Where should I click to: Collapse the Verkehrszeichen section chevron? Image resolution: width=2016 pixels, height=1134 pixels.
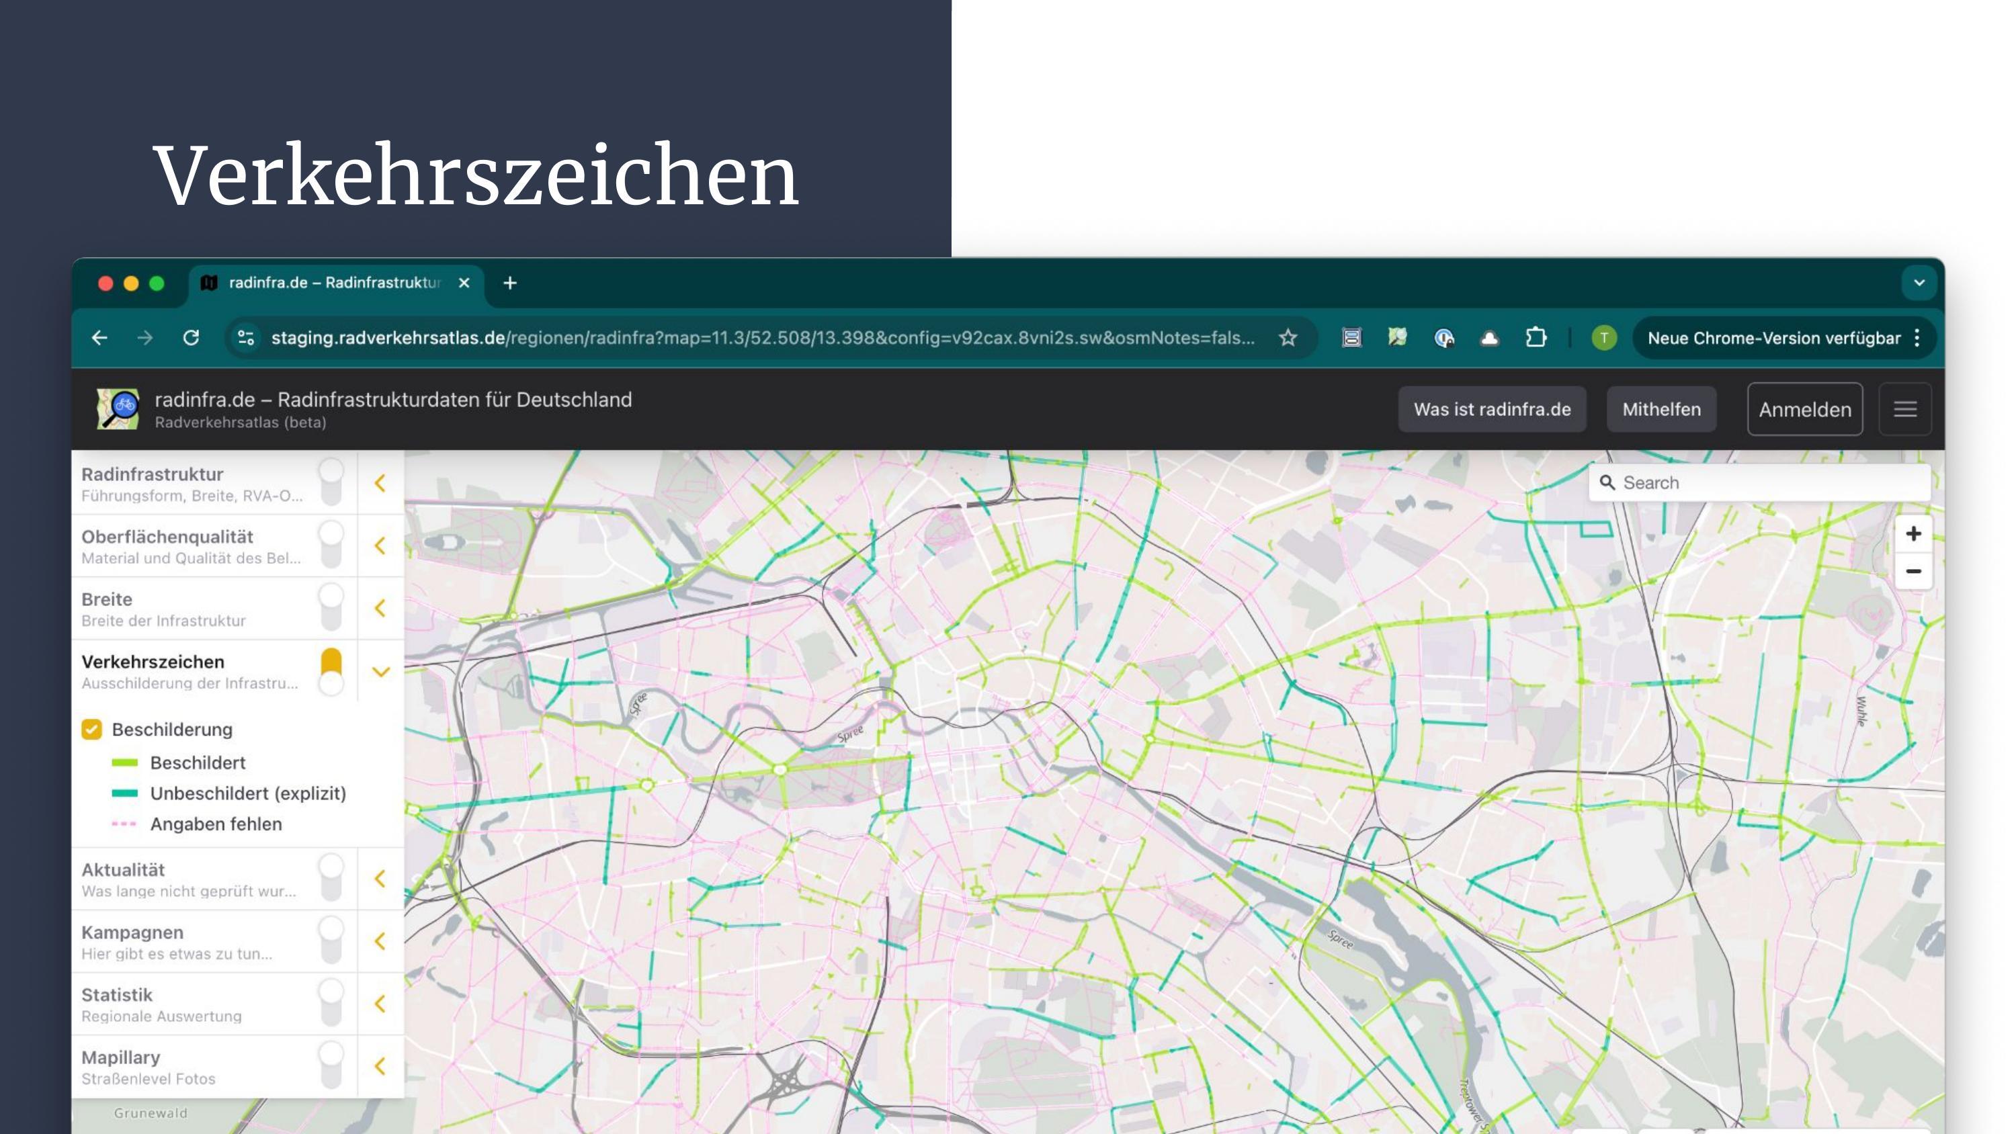(x=380, y=672)
